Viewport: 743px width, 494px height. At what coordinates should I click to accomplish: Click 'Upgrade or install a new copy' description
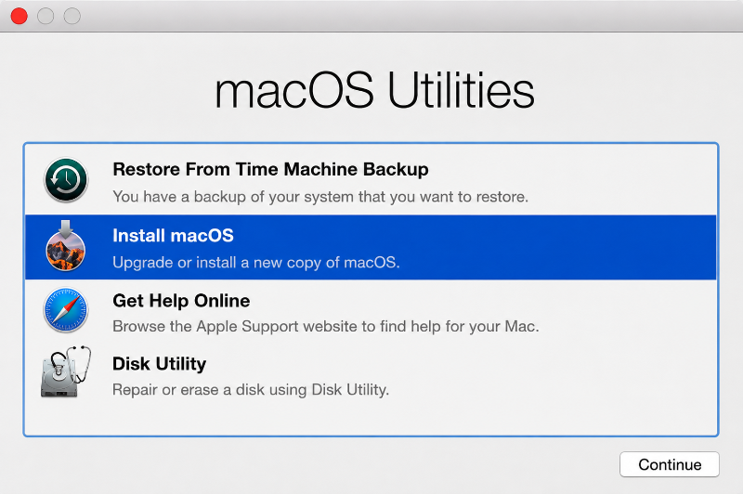click(256, 263)
